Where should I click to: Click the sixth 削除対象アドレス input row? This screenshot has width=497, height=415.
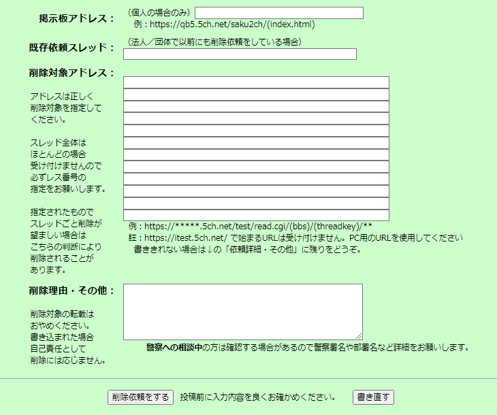[256, 143]
